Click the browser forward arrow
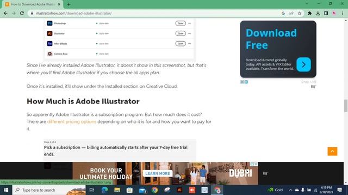The image size is (348, 195). (14, 13)
